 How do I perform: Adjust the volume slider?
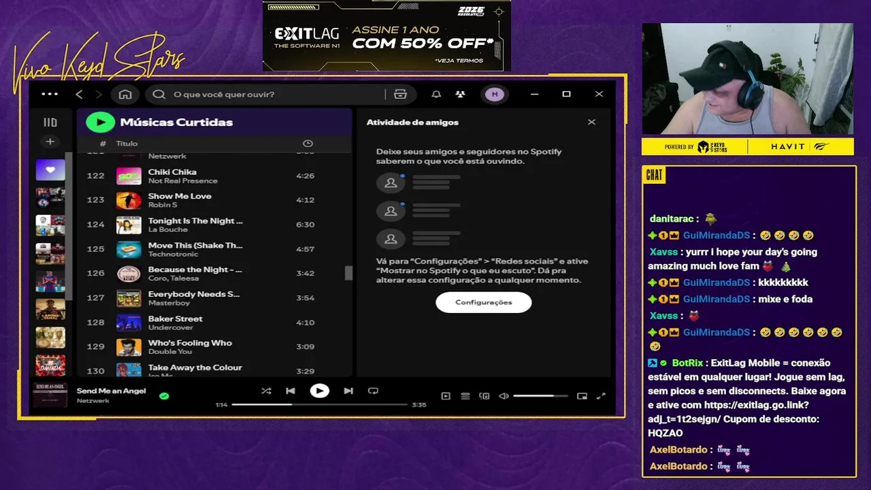click(540, 396)
